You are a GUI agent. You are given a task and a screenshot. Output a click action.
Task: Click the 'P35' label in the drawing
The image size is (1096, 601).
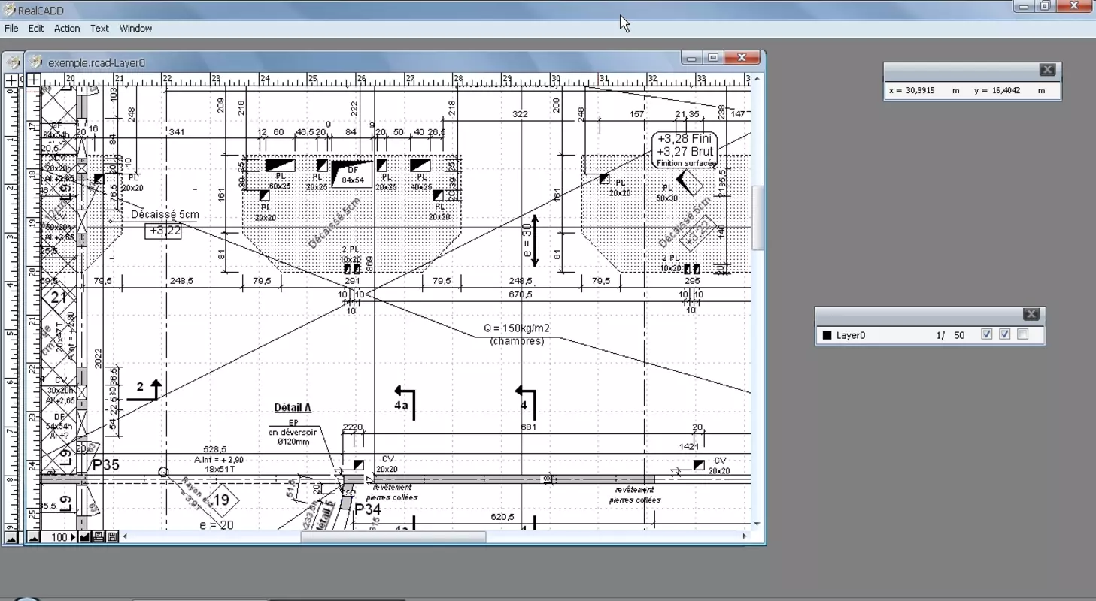[105, 465]
